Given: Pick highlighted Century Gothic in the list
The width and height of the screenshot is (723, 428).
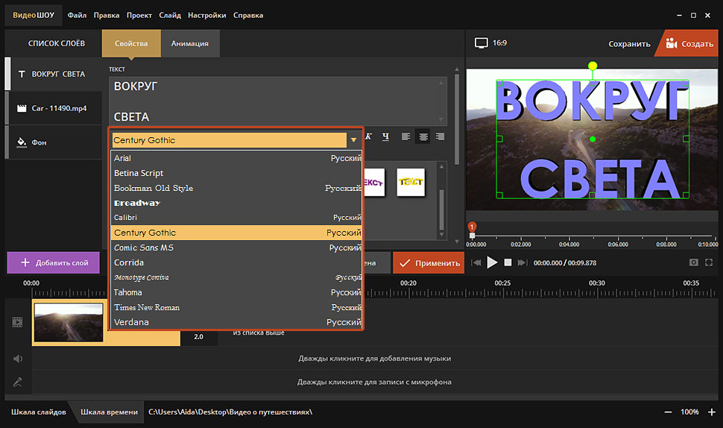Looking at the screenshot, I should pyautogui.click(x=236, y=233).
